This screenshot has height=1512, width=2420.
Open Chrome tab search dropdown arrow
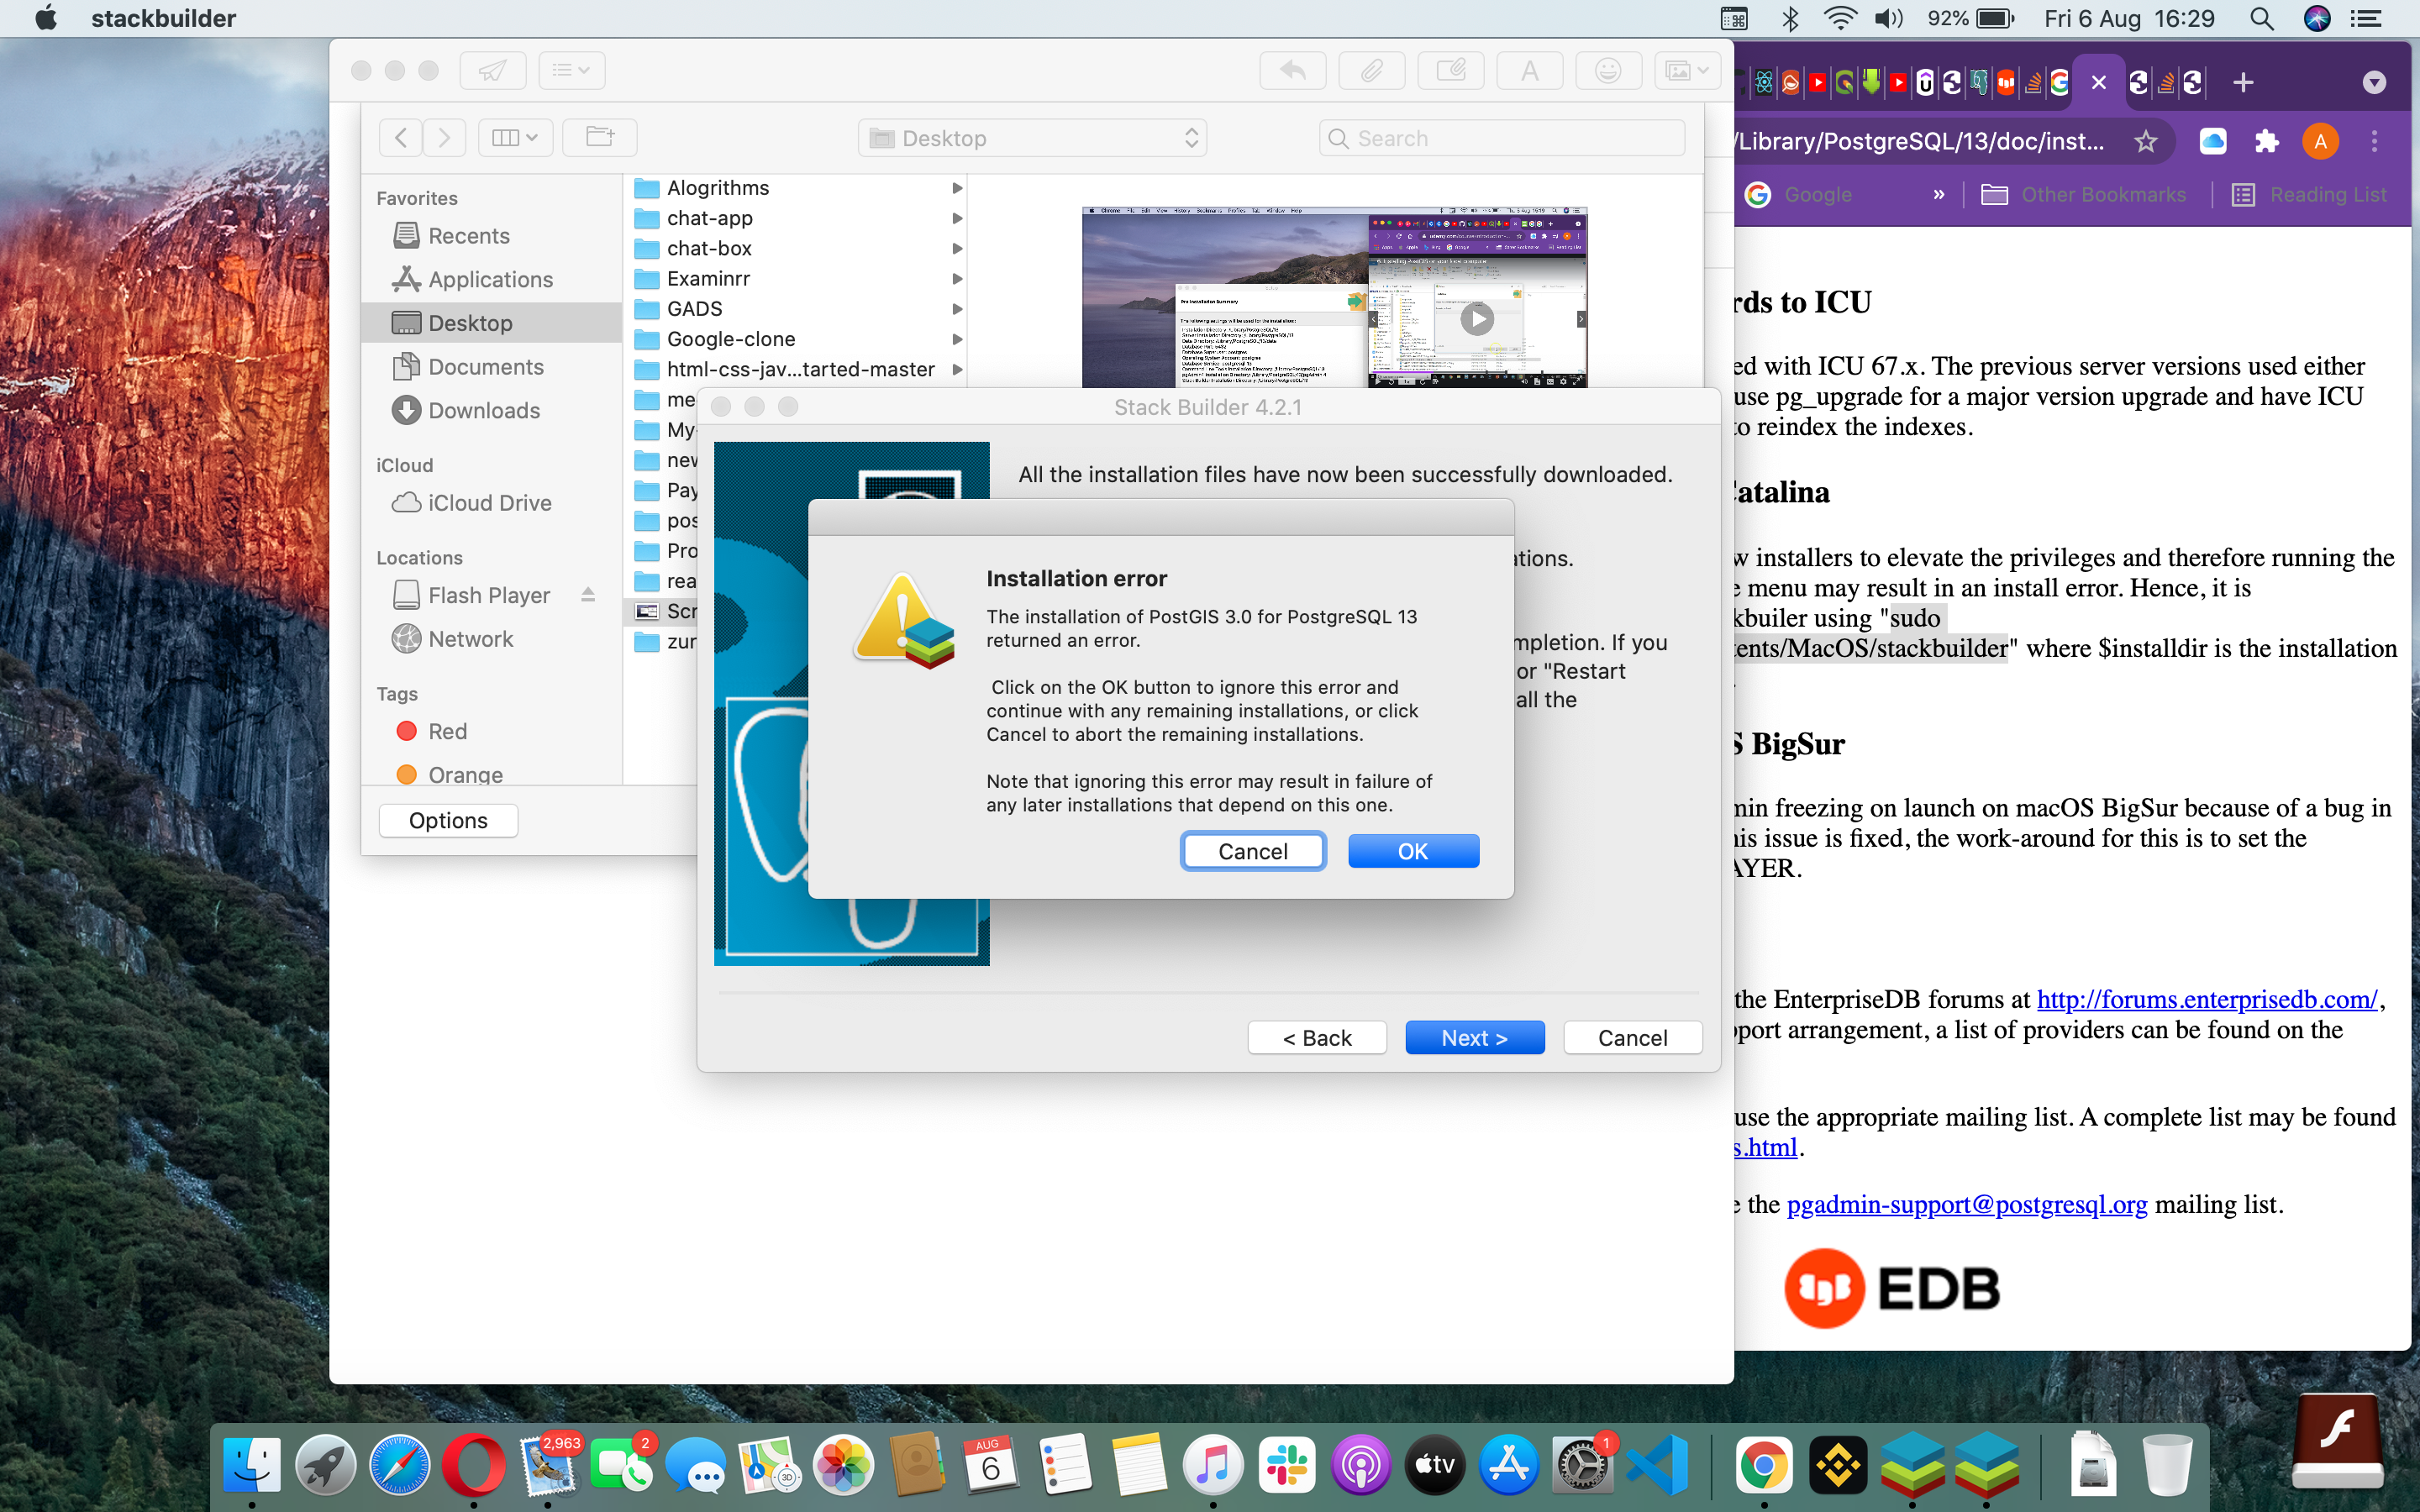2374,82
